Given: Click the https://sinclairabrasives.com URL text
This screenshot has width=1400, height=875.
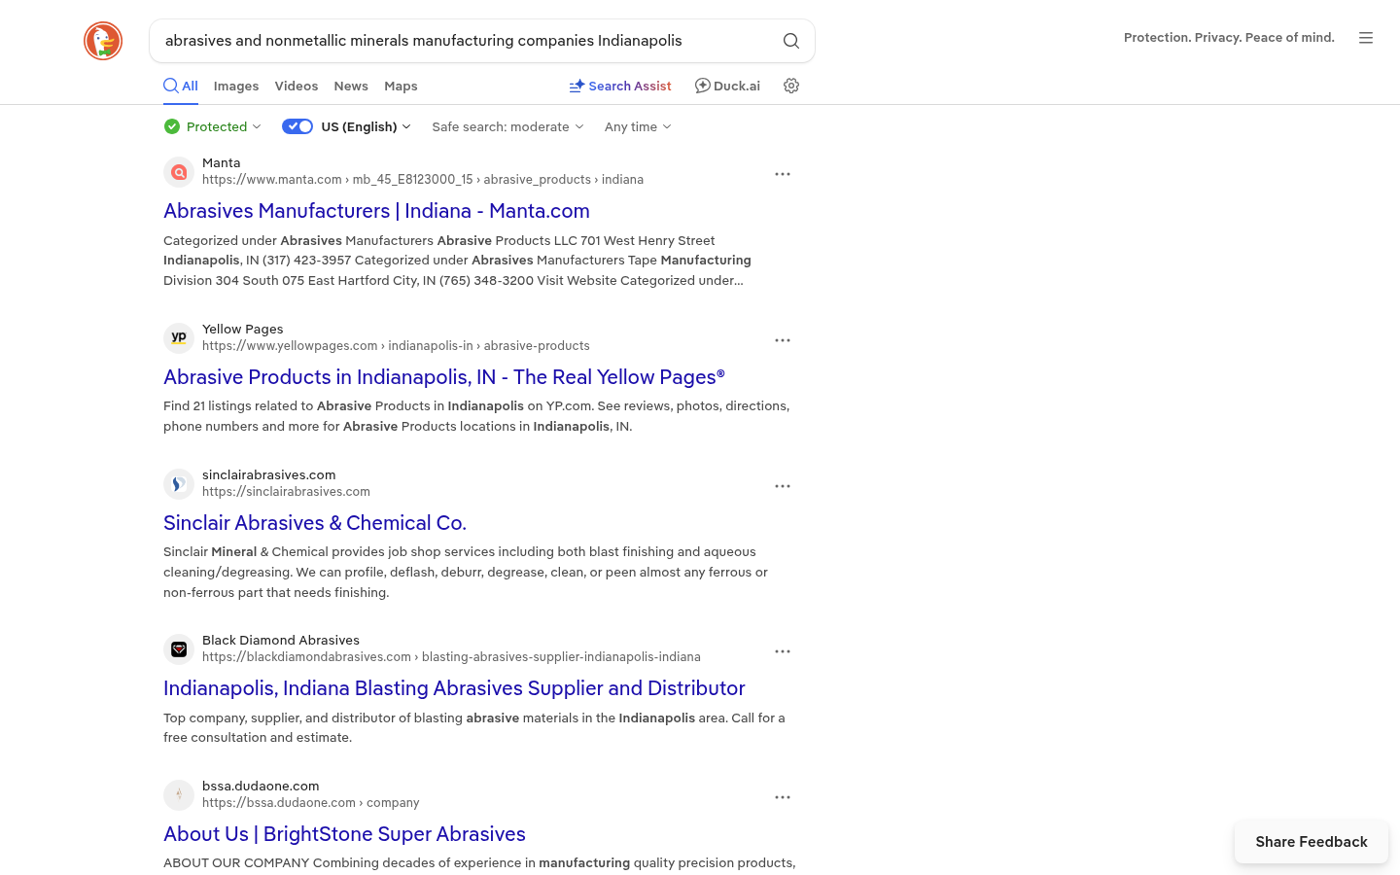Looking at the screenshot, I should click(x=286, y=492).
